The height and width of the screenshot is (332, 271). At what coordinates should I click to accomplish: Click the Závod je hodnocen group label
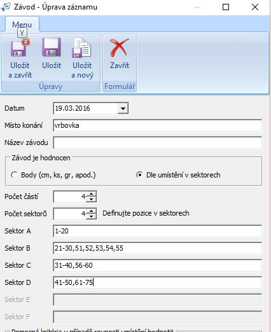coord(41,158)
